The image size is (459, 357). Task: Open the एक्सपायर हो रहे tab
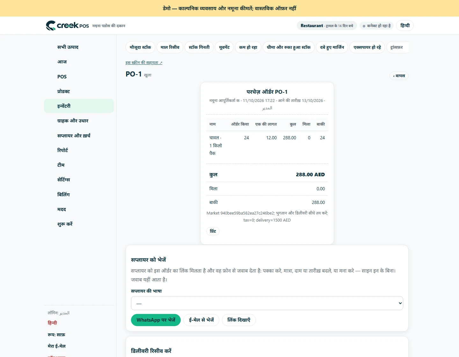click(x=367, y=47)
